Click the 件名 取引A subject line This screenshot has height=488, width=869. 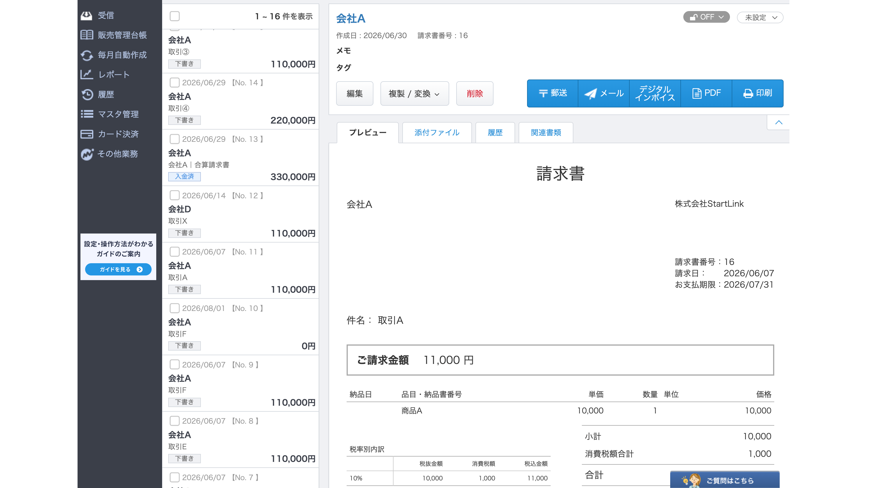tap(375, 320)
